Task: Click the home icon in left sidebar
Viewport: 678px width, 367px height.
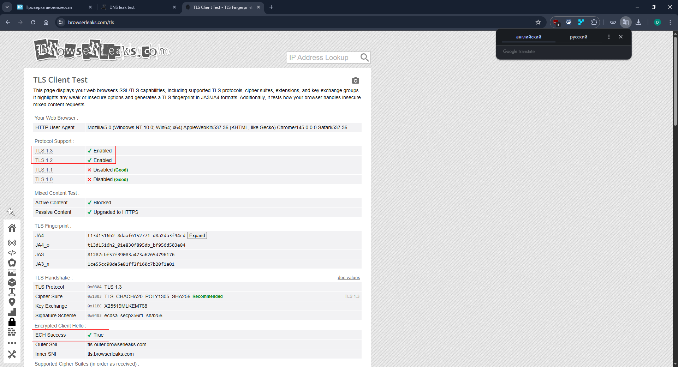Action: coord(12,228)
